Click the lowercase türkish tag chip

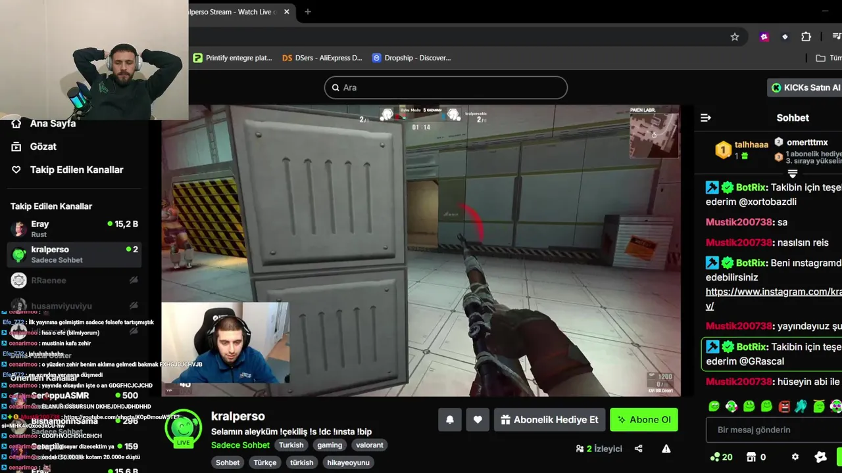coord(302,462)
